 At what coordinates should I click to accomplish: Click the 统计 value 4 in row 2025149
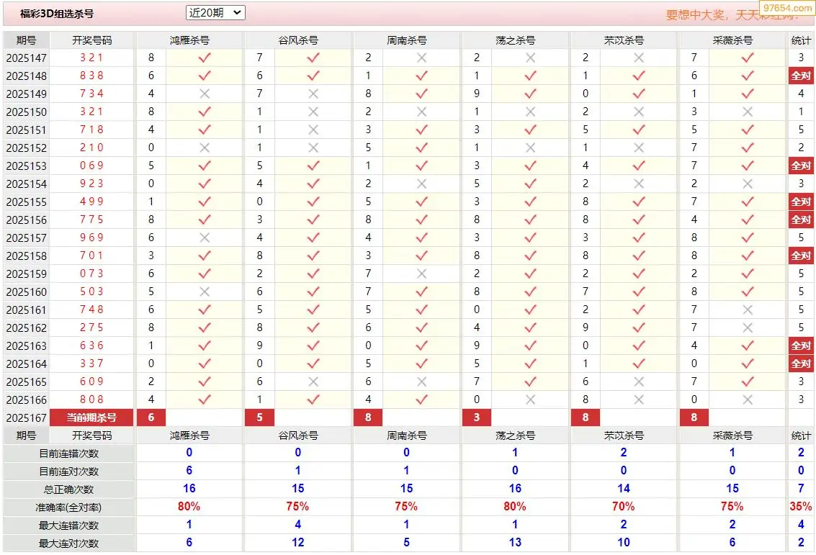801,94
